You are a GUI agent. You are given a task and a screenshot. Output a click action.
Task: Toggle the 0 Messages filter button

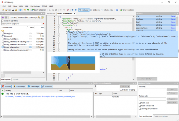pyautogui.click(x=34, y=86)
